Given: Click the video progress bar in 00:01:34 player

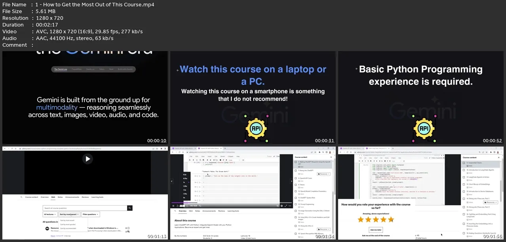Looking at the screenshot, I should (x=232, y=203).
